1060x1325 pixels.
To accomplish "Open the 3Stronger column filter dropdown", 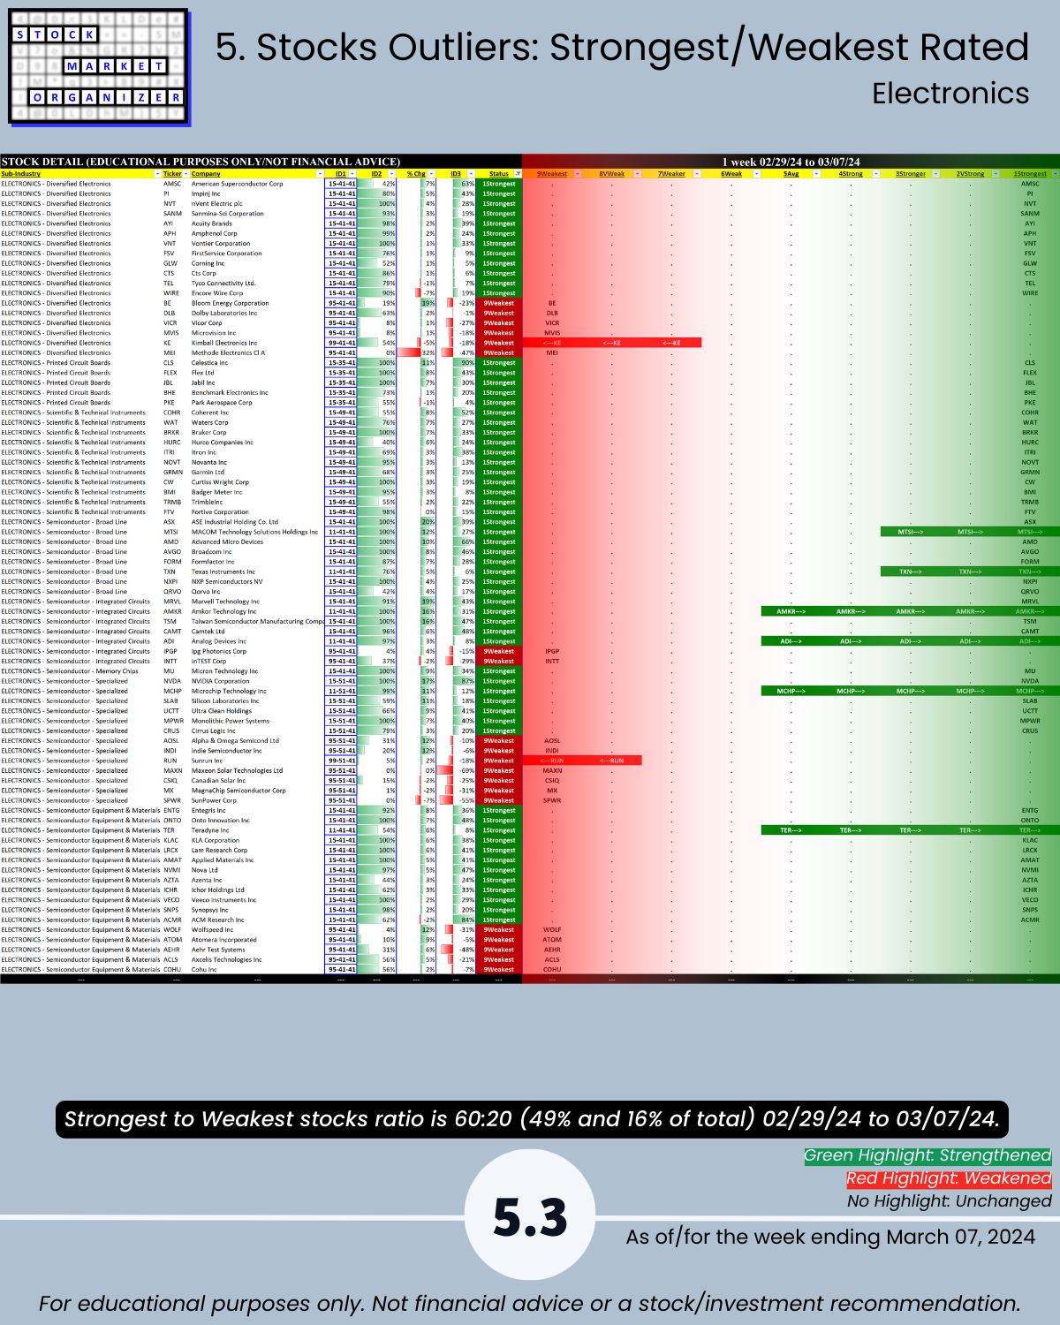I will 935,174.
